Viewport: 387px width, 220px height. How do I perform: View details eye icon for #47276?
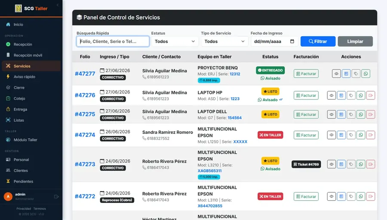tap(332, 96)
